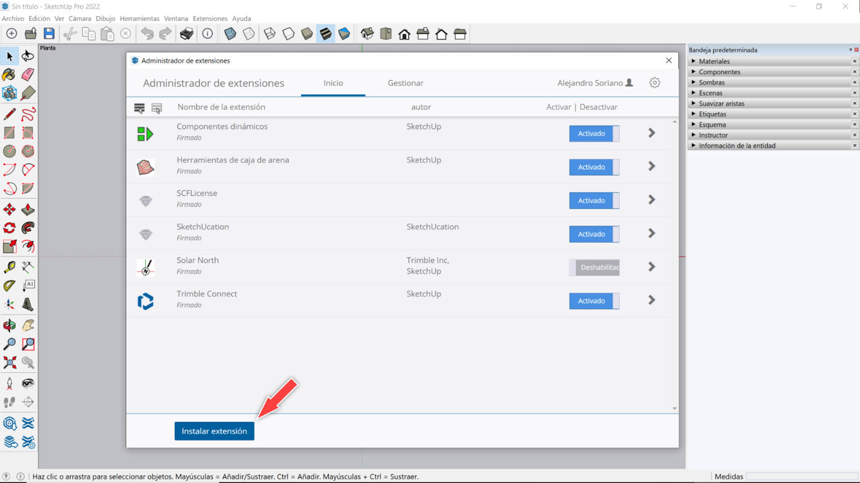Open the Extensiones menu

(210, 19)
